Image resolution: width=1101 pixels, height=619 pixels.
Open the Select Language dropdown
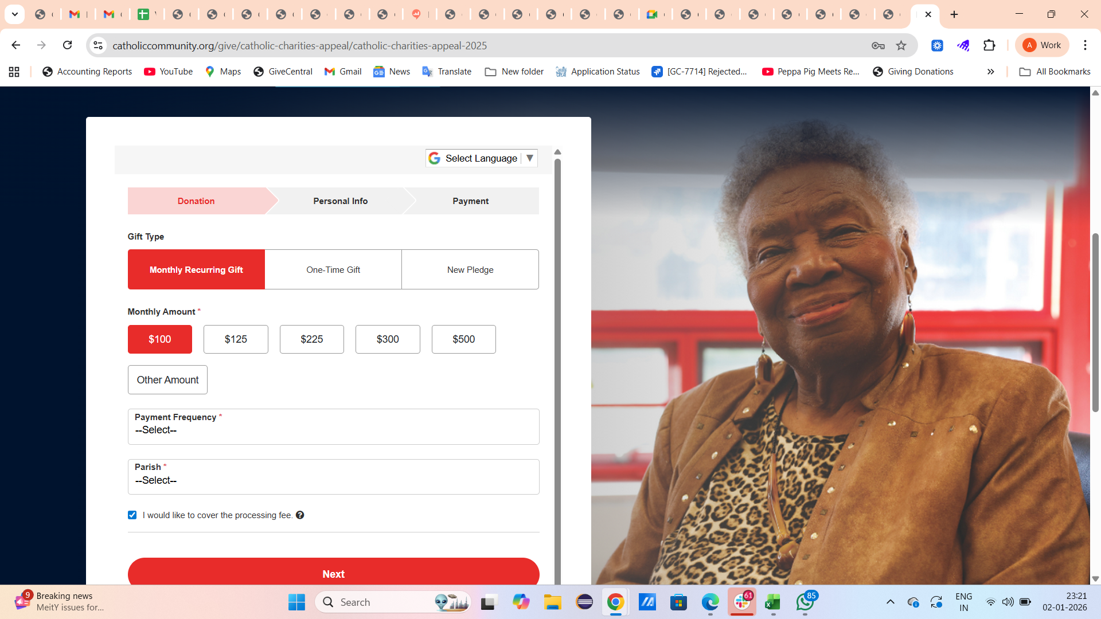click(x=482, y=158)
